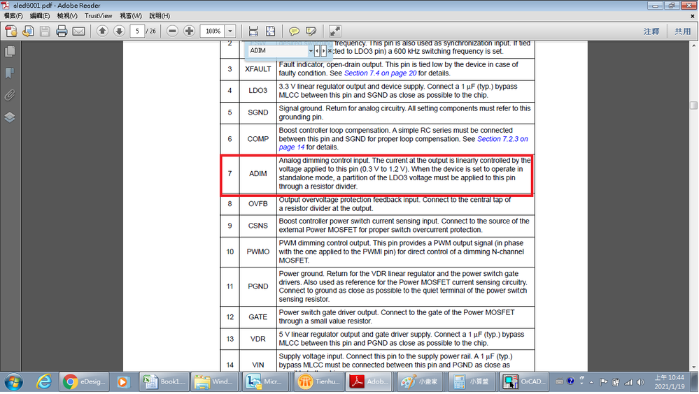This screenshot has width=699, height=394.
Task: Print the document using the printer icon
Action: 62,31
